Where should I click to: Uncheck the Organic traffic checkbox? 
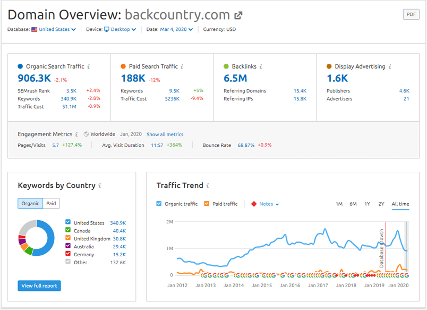click(159, 204)
